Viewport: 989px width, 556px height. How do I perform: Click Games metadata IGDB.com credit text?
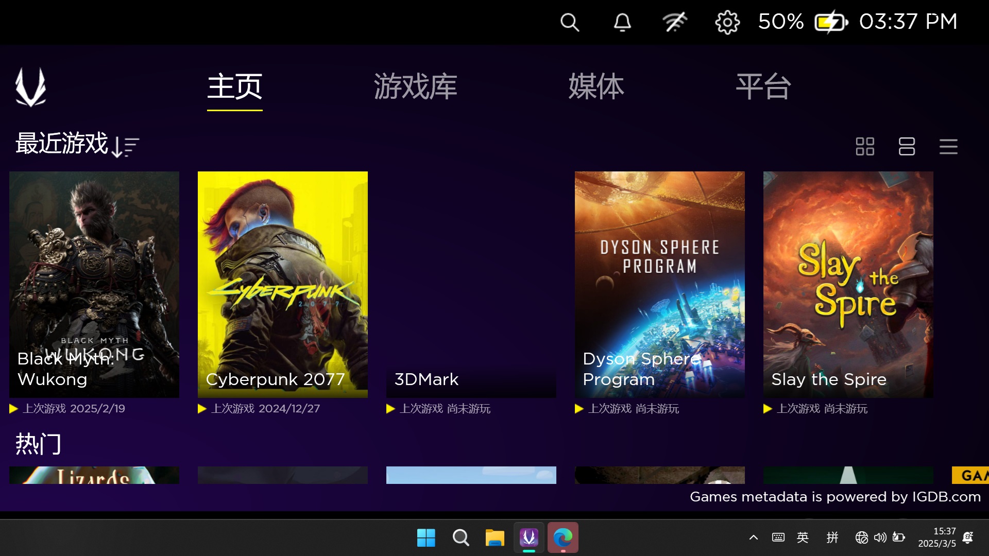pyautogui.click(x=835, y=497)
